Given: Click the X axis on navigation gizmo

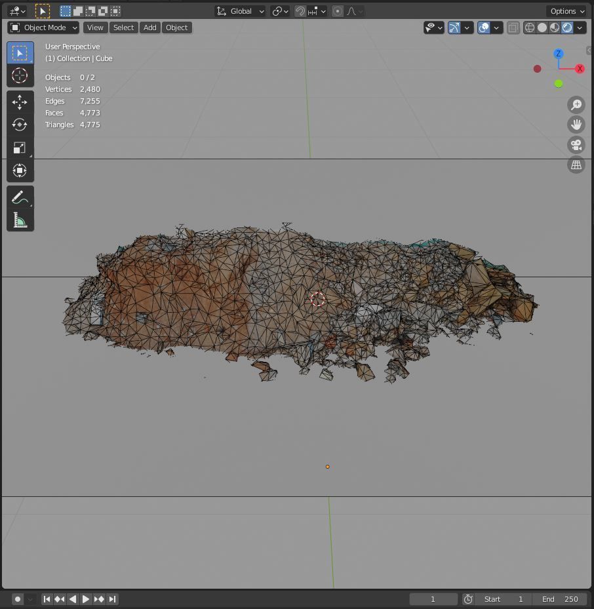Looking at the screenshot, I should [x=580, y=69].
